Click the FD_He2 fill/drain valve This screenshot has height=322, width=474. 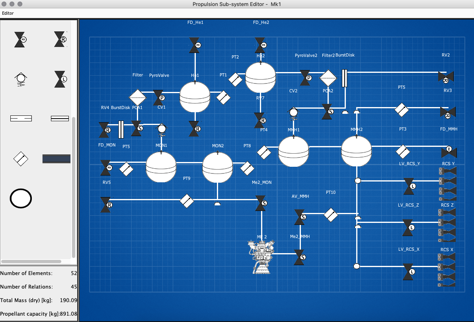(260, 45)
